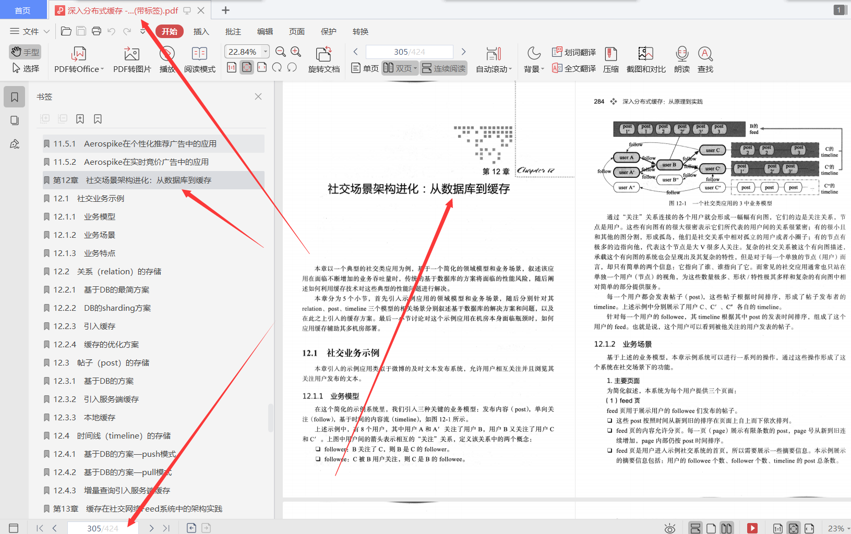Start 朗读 read aloud
This screenshot has width=851, height=534.
(682, 60)
